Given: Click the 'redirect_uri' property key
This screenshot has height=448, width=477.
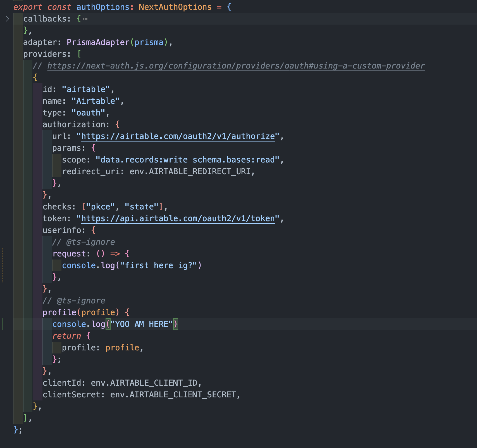Looking at the screenshot, I should (x=91, y=171).
